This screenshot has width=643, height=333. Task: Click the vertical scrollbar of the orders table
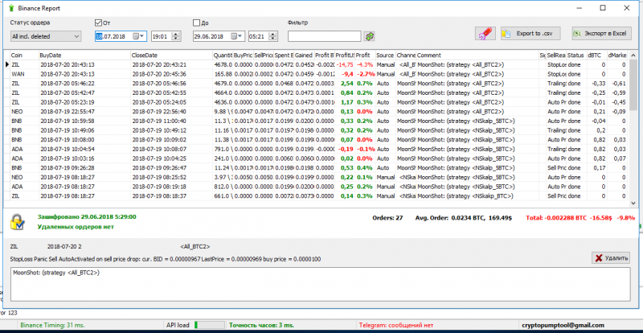(634, 128)
